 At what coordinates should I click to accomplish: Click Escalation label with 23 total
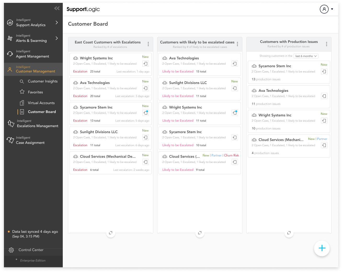[x=80, y=71]
